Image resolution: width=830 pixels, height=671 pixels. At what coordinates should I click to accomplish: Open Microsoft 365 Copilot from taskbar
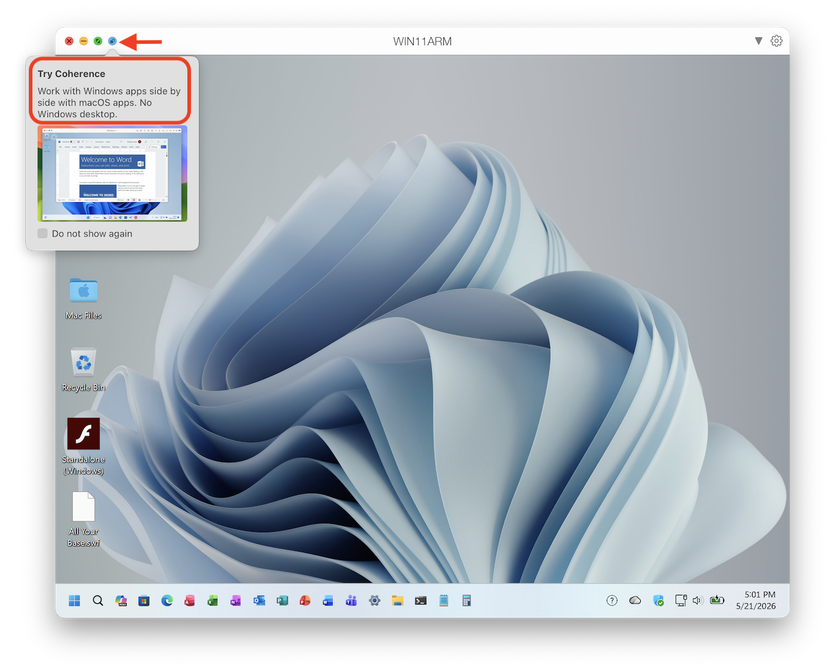[x=121, y=601]
